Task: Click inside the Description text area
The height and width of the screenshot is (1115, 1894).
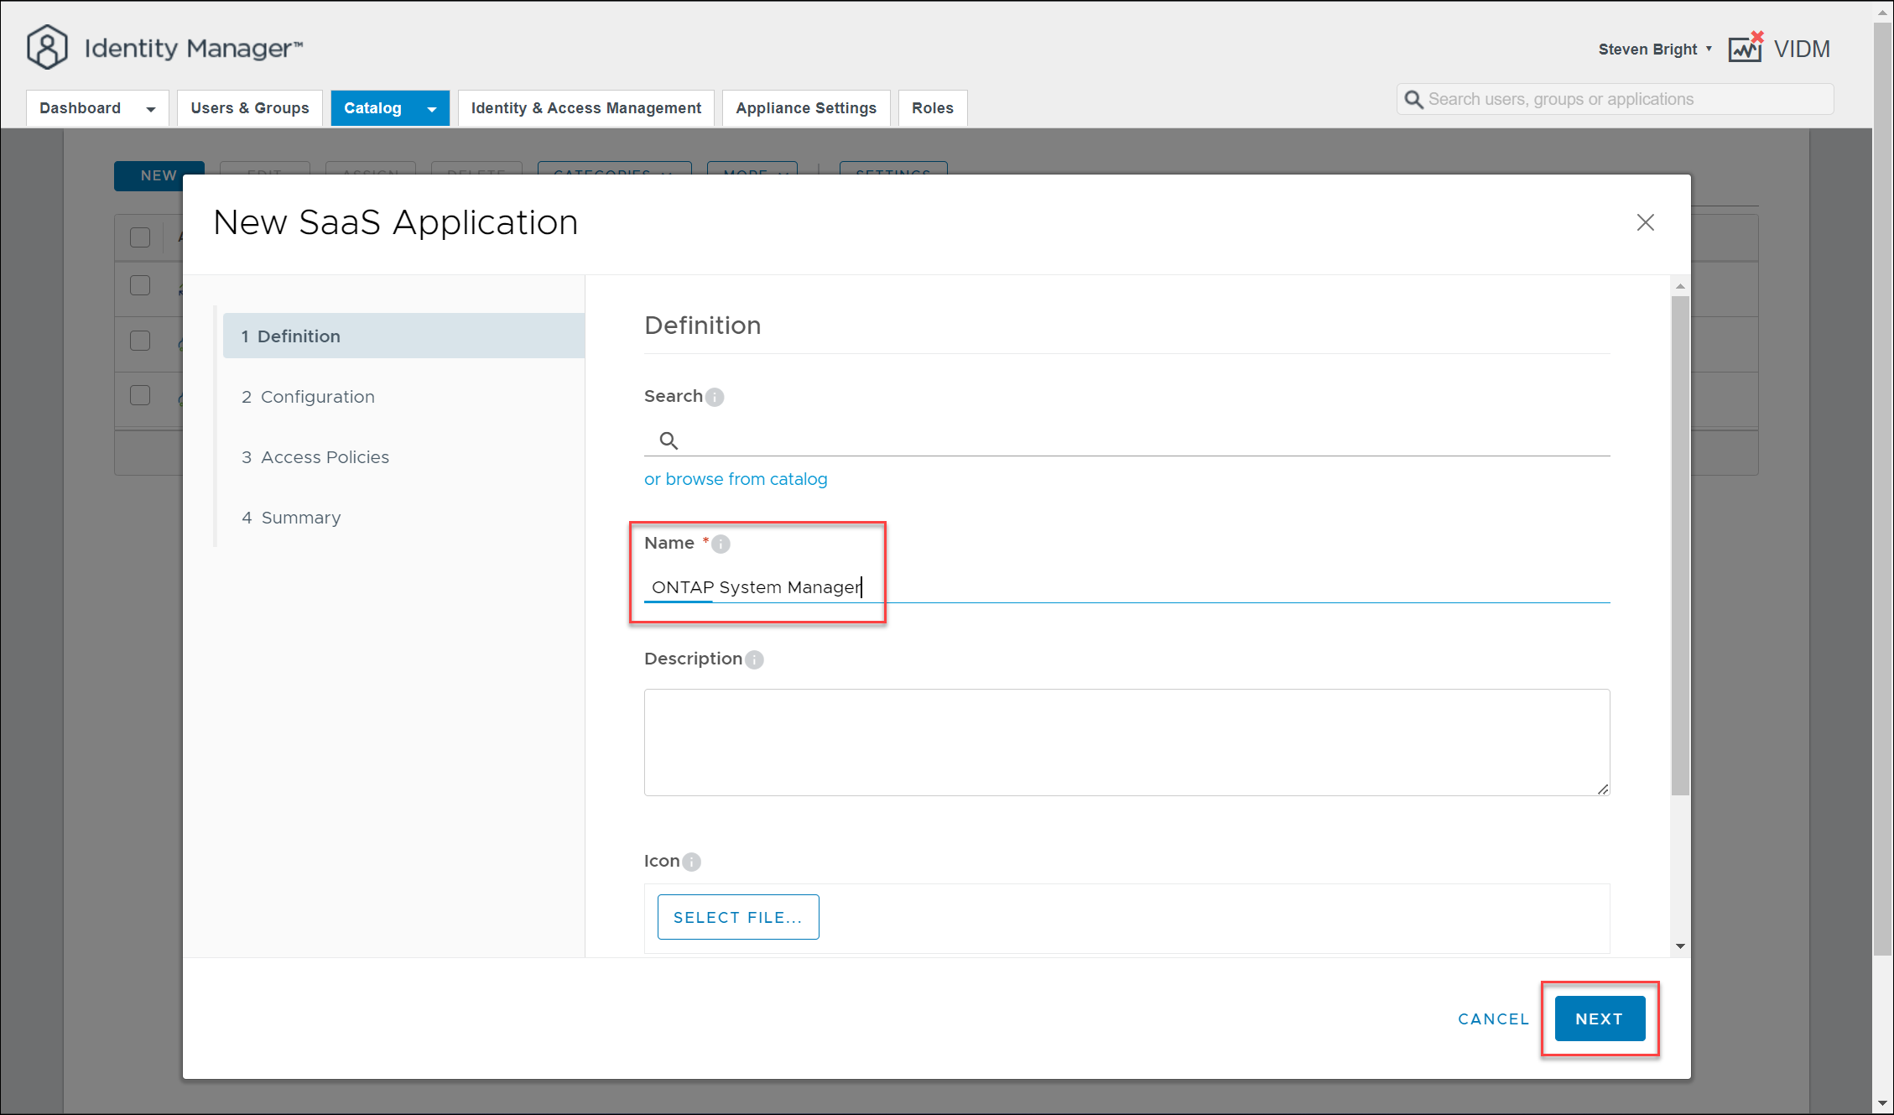Action: [x=1126, y=742]
